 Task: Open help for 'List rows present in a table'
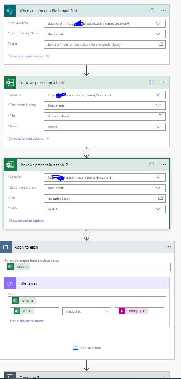click(152, 82)
